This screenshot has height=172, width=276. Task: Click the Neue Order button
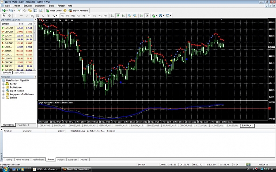54,11
